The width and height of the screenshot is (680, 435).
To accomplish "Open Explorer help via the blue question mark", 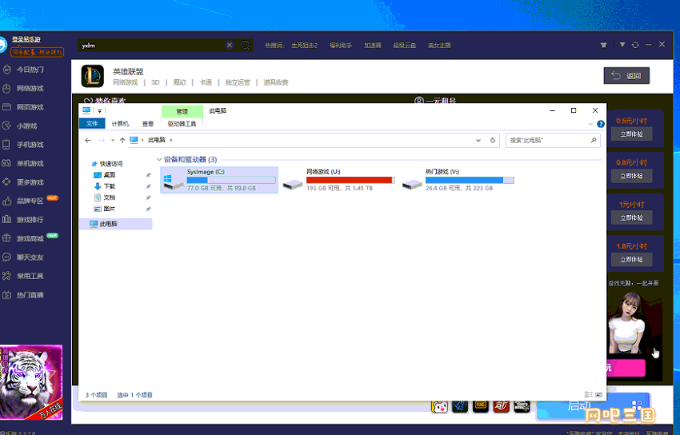I will (601, 124).
